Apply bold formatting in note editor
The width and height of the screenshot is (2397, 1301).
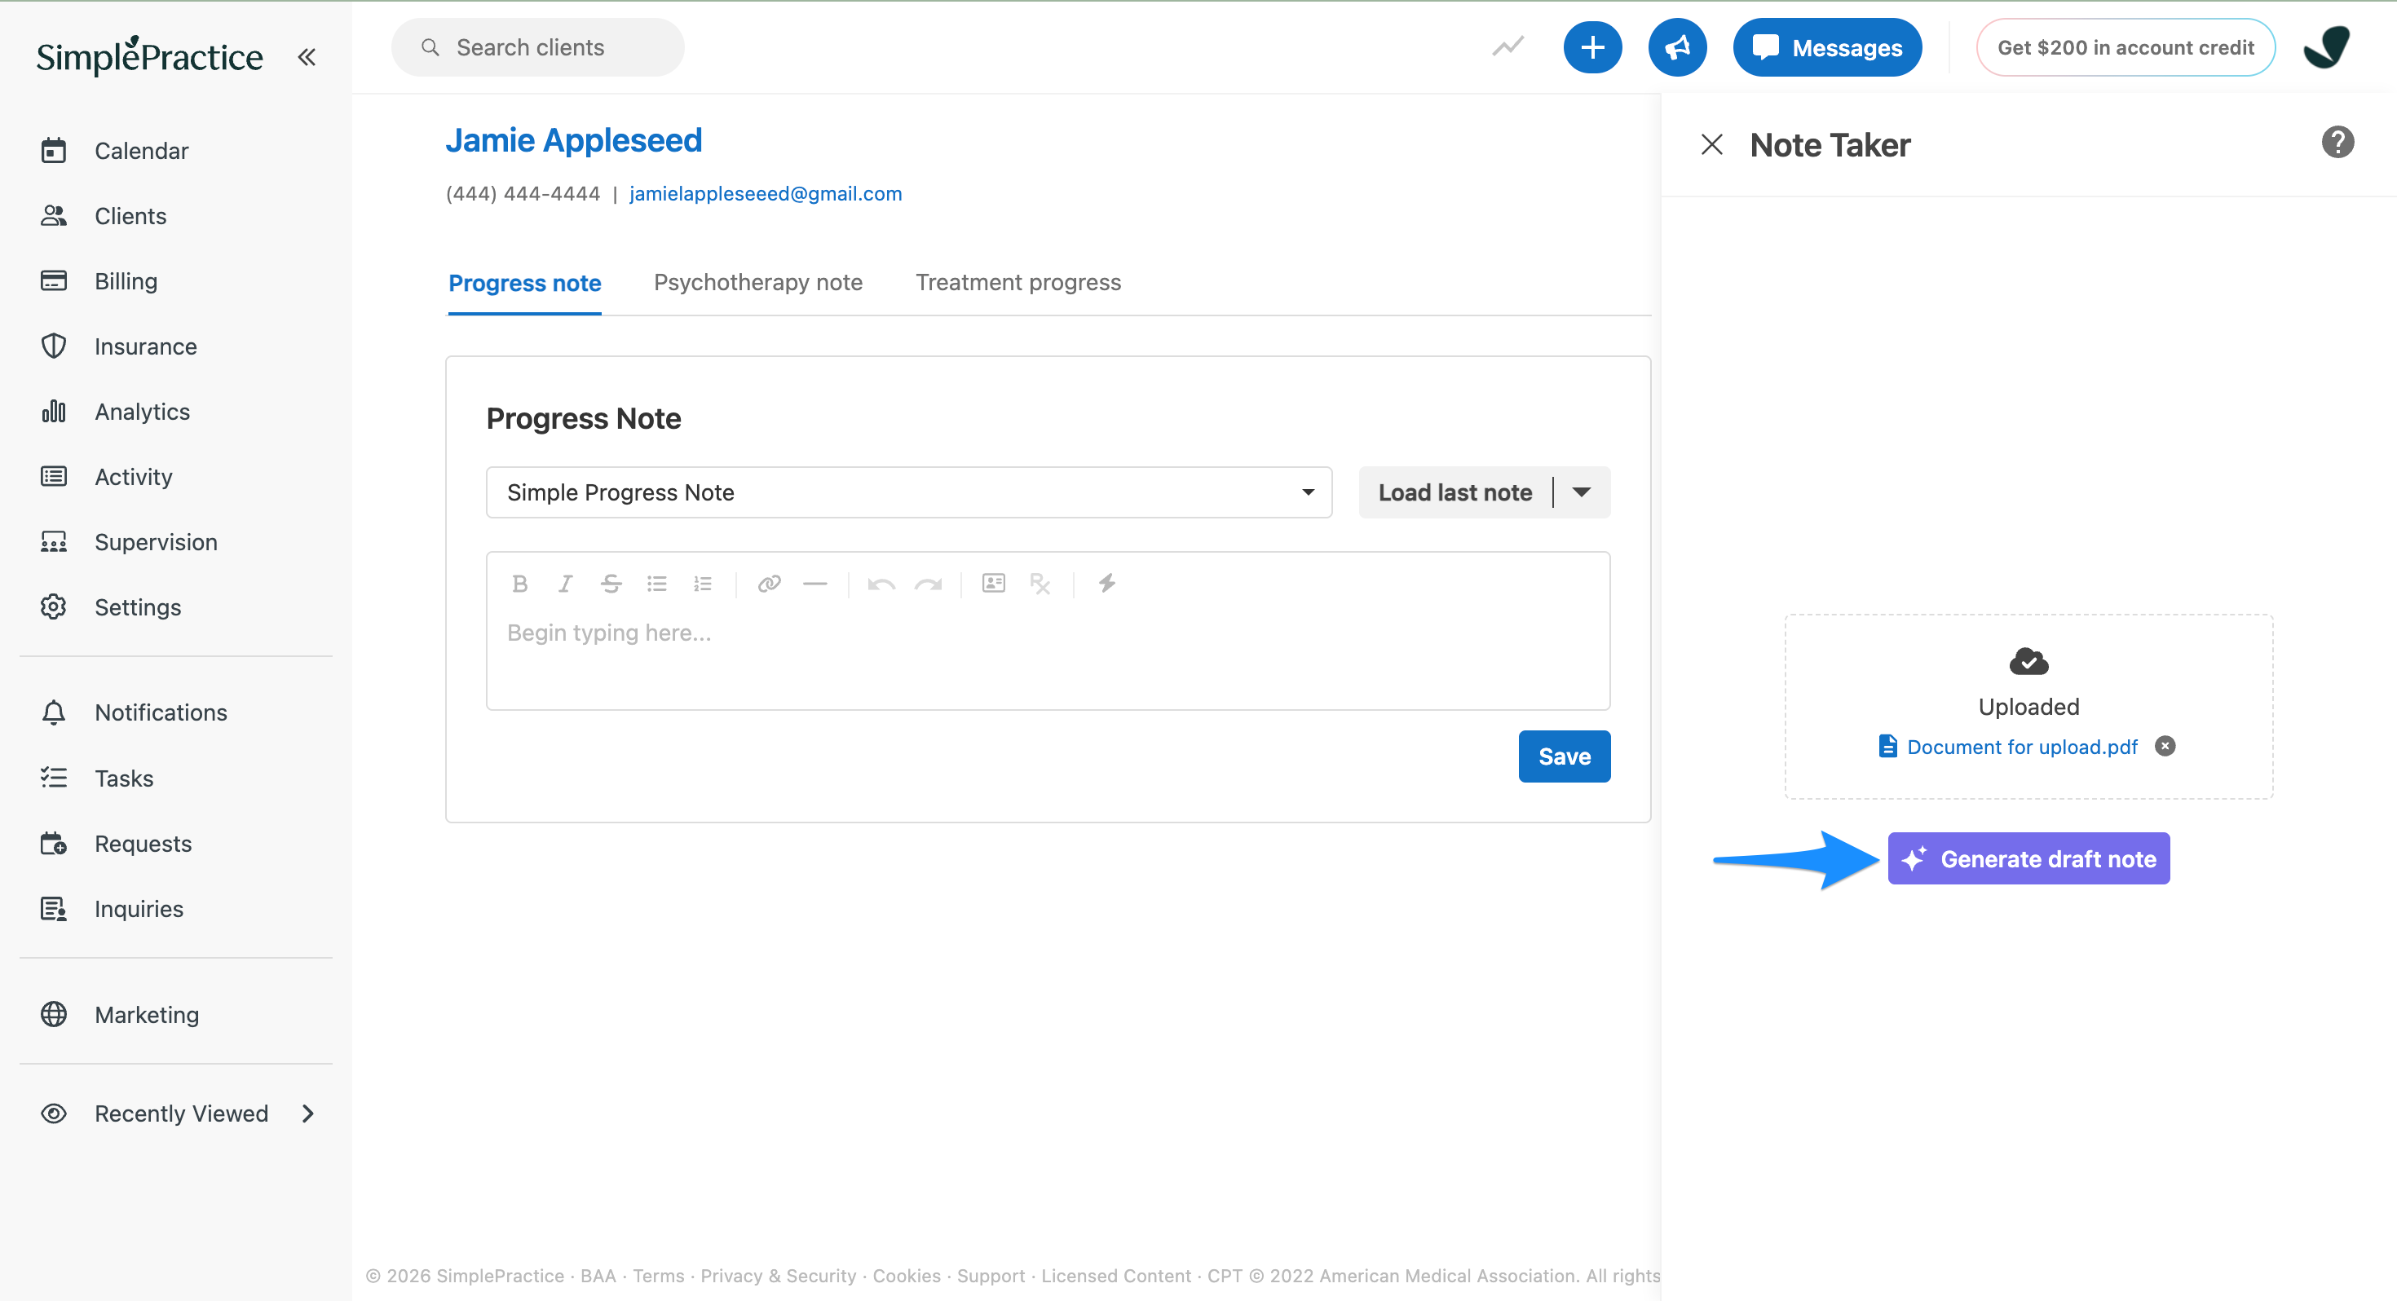(520, 584)
